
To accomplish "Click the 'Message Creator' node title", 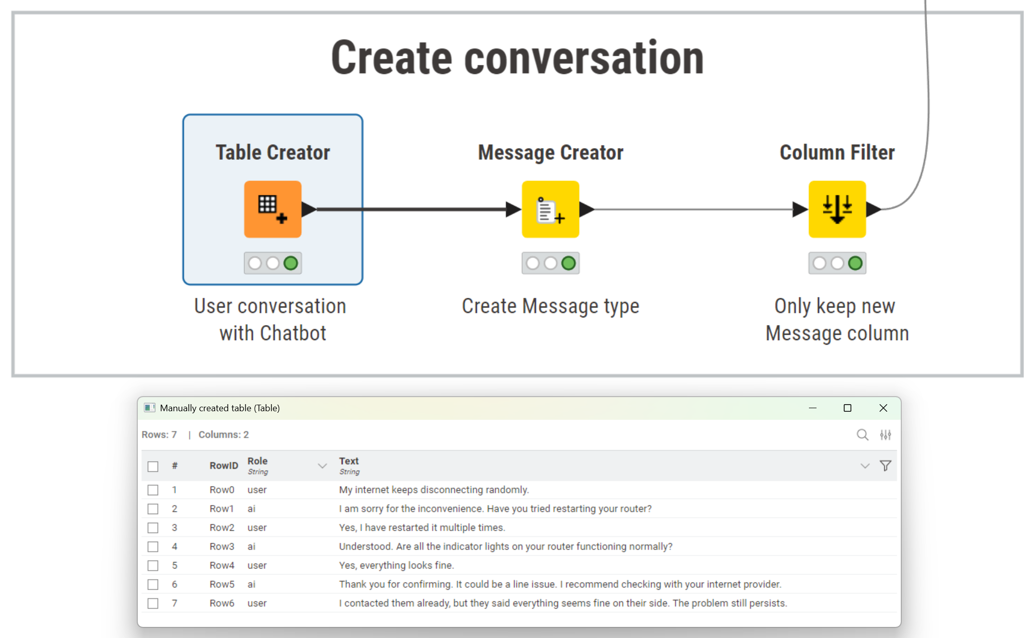I will click(x=551, y=152).
